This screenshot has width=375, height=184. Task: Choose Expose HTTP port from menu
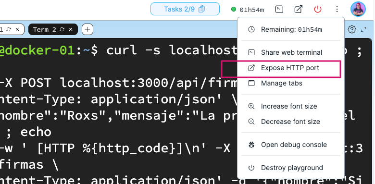tap(290, 68)
